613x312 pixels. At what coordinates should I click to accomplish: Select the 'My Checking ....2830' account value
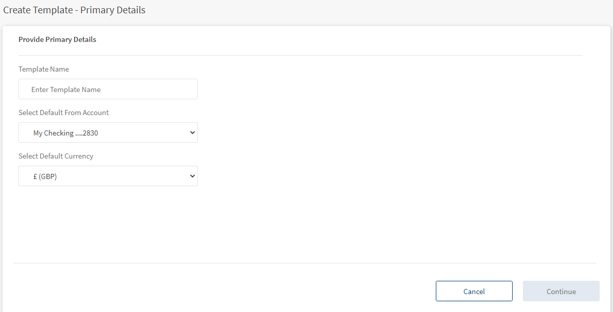pos(66,133)
